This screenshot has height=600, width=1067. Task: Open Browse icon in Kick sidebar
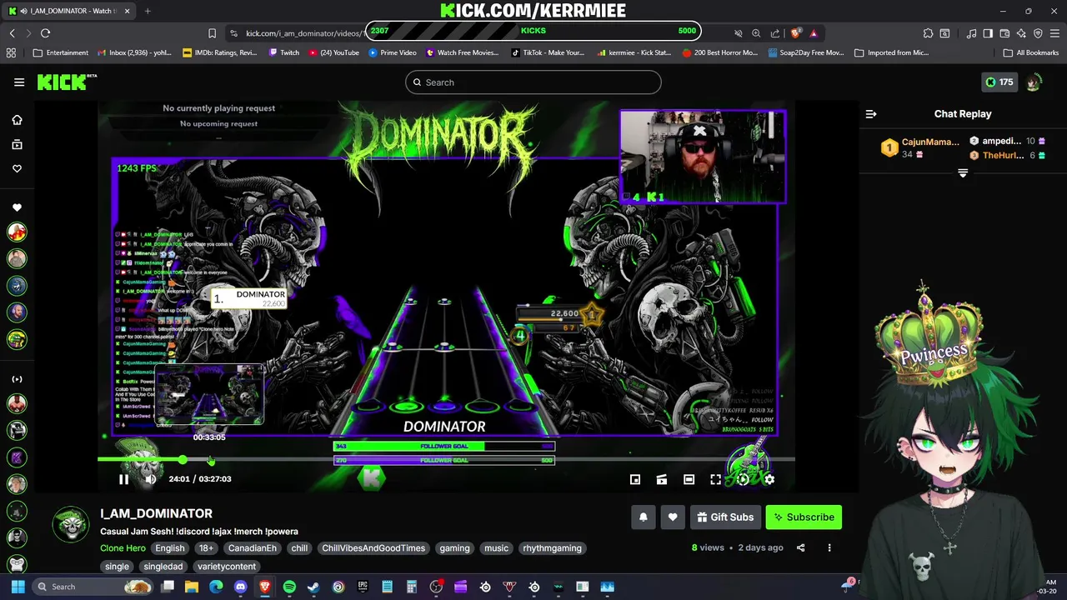click(x=17, y=144)
